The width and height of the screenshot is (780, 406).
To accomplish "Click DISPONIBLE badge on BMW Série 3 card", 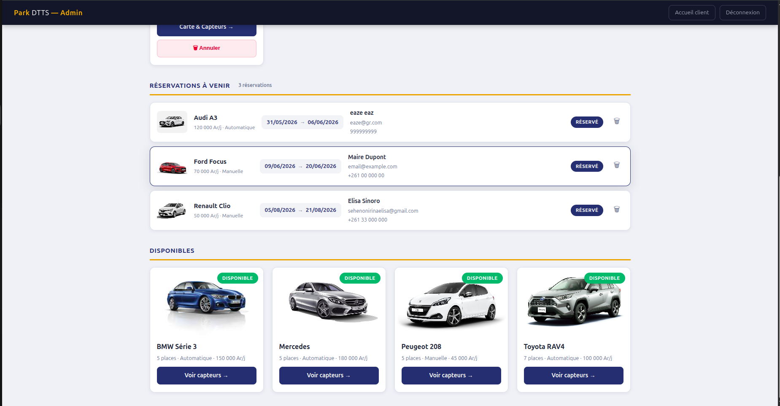I will (238, 278).
